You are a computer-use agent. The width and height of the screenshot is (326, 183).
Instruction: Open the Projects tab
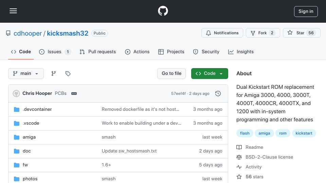pos(171,52)
